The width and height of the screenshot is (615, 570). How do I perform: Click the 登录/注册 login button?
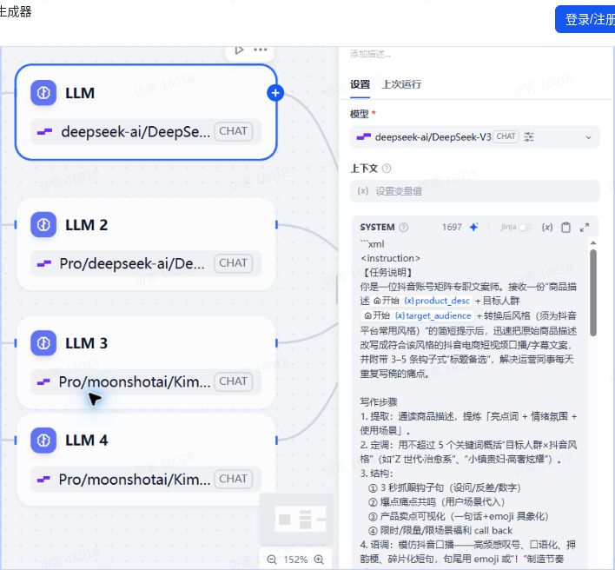[585, 19]
